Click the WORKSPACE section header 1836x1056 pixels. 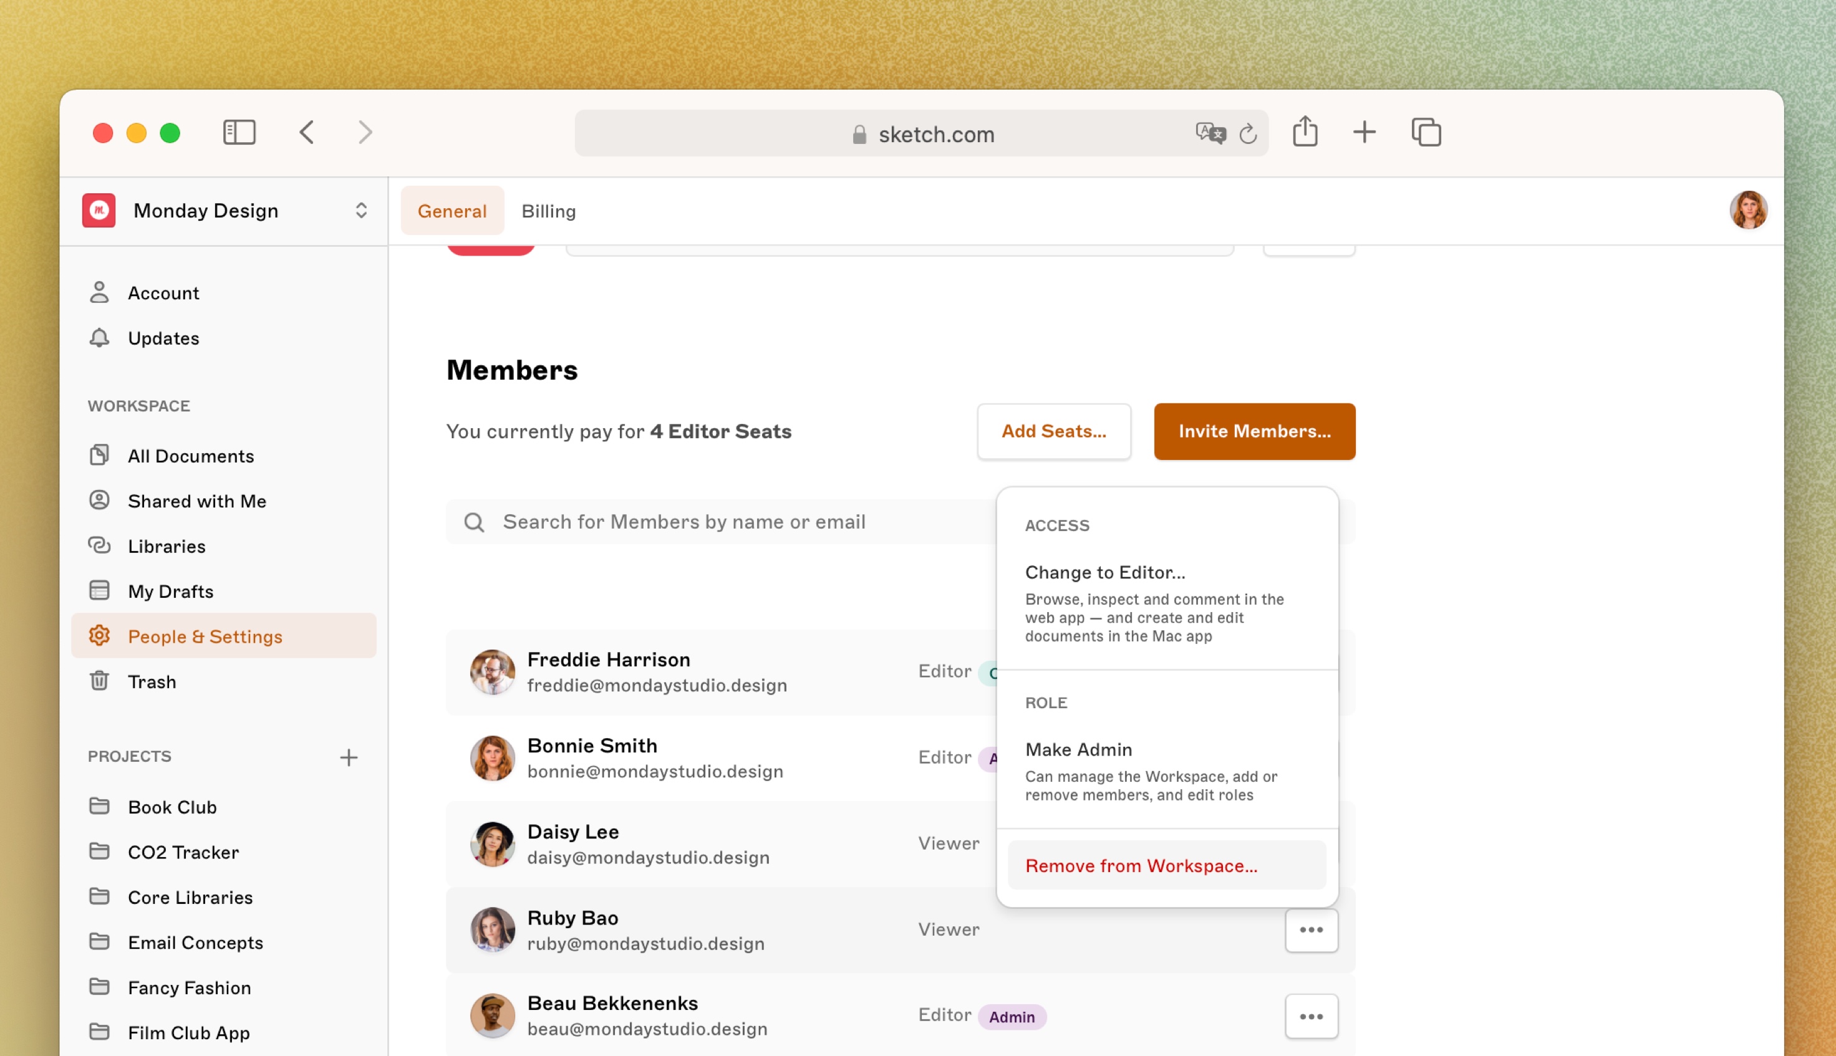[138, 405]
